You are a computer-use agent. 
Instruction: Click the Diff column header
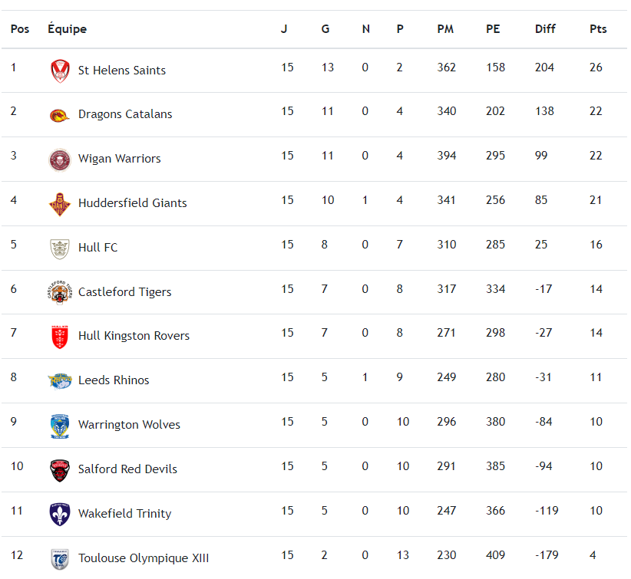pos(545,29)
